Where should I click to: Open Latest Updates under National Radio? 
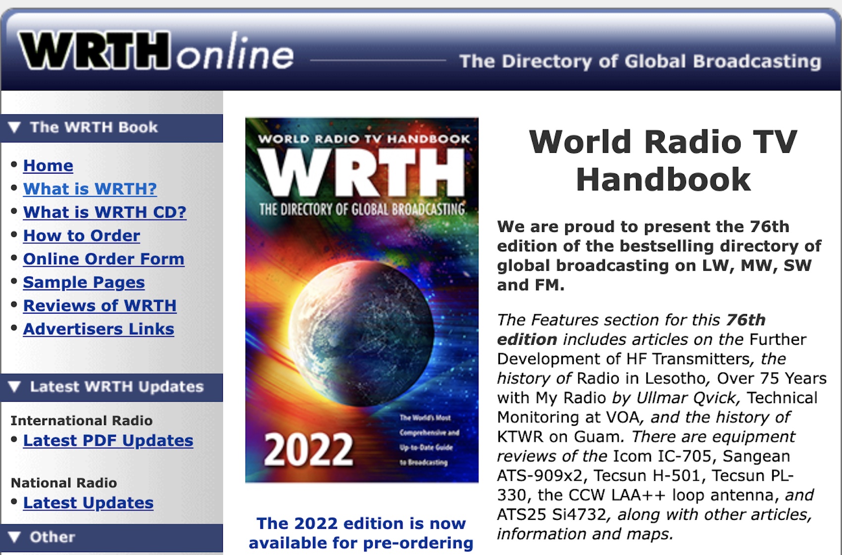click(x=88, y=504)
